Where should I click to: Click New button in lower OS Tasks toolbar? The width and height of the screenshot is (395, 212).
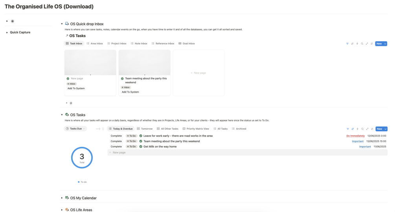[x=379, y=129]
